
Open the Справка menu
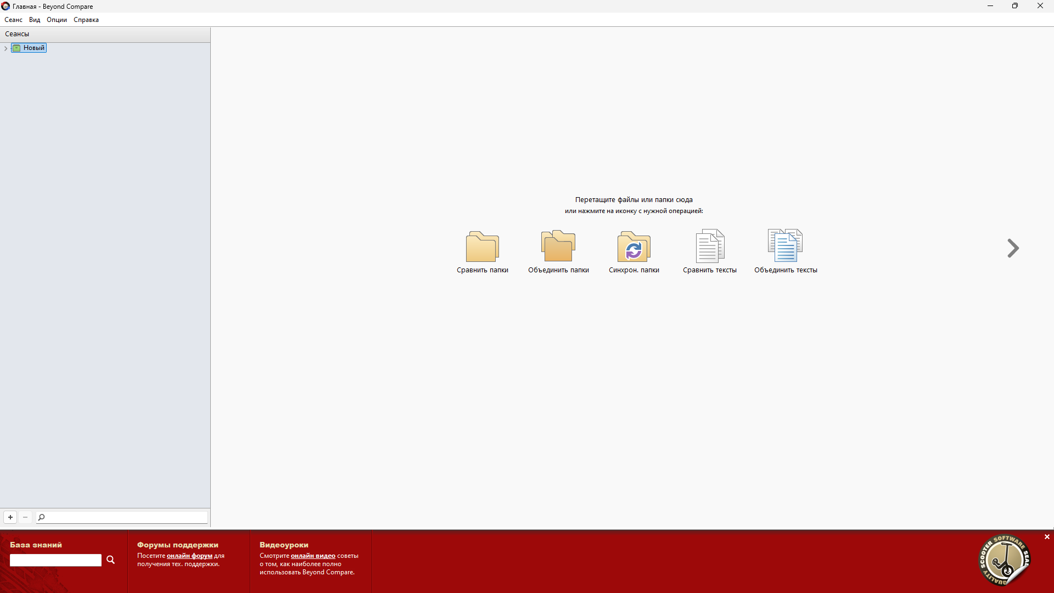click(86, 20)
